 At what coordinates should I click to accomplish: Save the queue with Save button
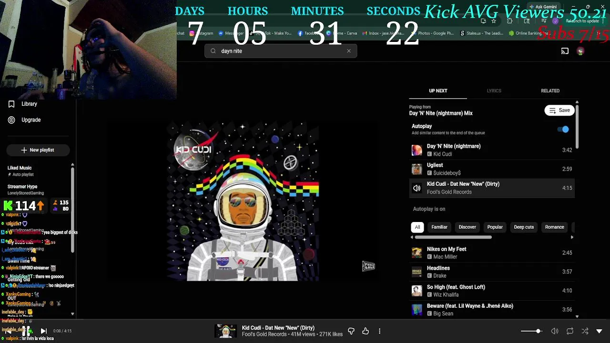click(x=559, y=111)
